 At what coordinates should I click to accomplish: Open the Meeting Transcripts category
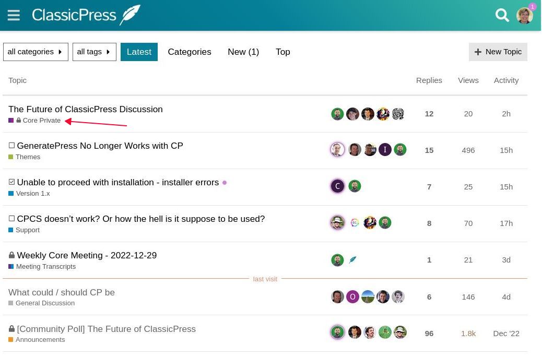(46, 267)
